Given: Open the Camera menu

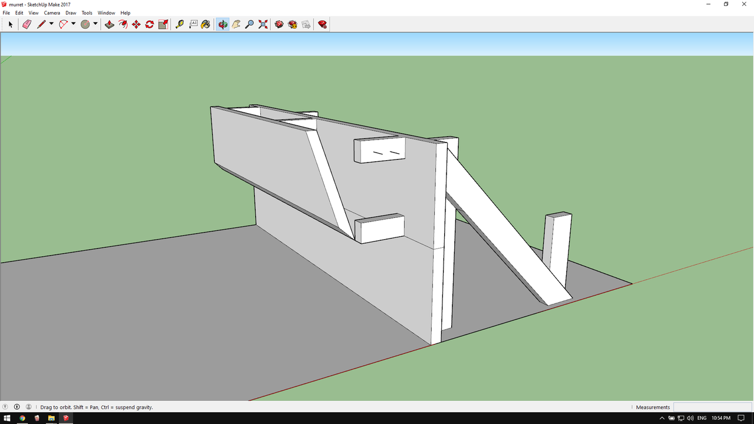Looking at the screenshot, I should tap(52, 13).
